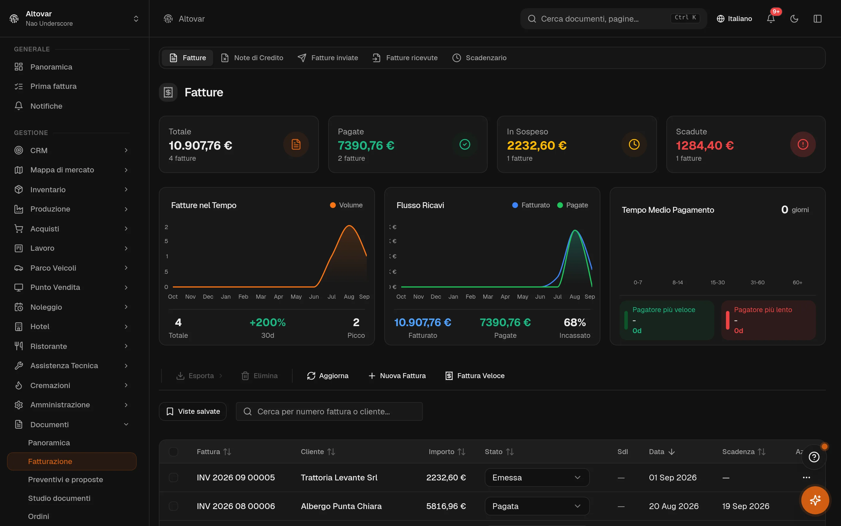This screenshot has height=526, width=841.
Task: Open the help question mark button
Action: tap(814, 457)
